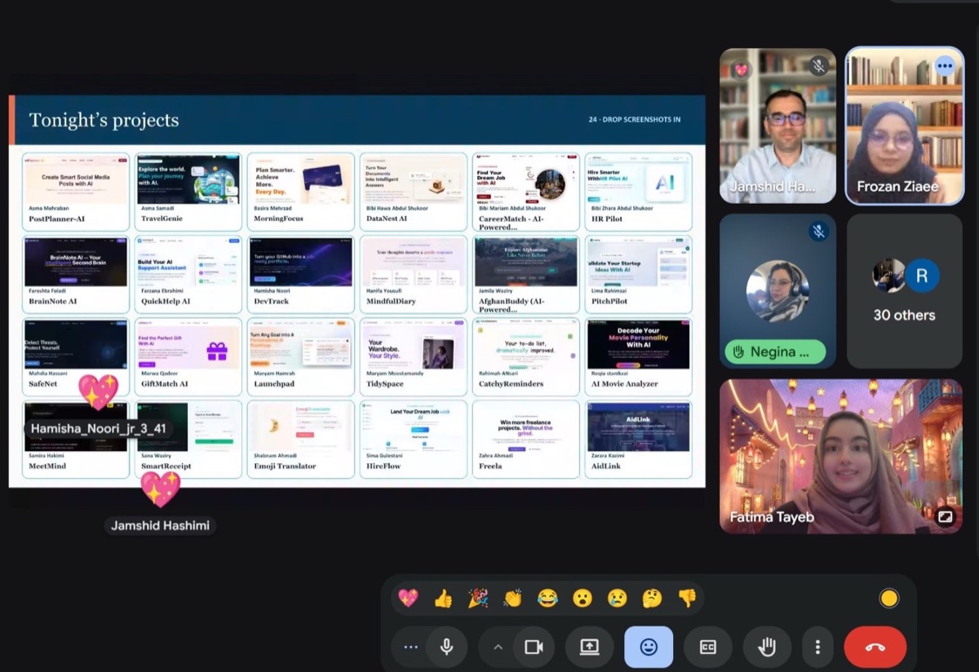Click Negina raised-hand name badge
Image resolution: width=979 pixels, height=672 pixels.
point(775,352)
